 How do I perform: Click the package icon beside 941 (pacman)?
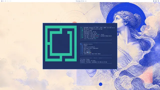pyautogui.click(x=82, y=51)
